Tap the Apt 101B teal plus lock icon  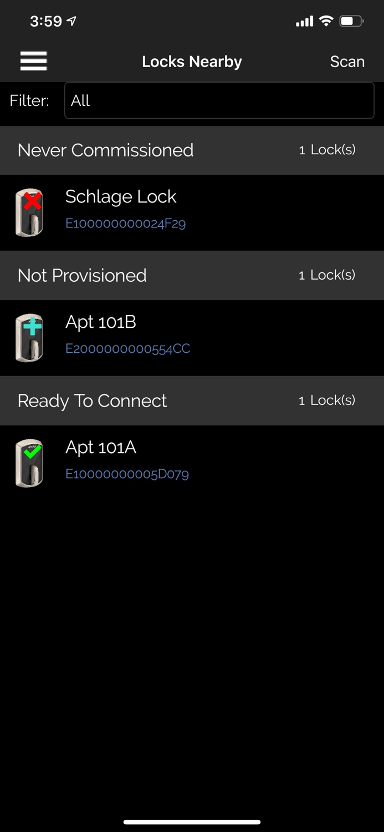pyautogui.click(x=30, y=337)
